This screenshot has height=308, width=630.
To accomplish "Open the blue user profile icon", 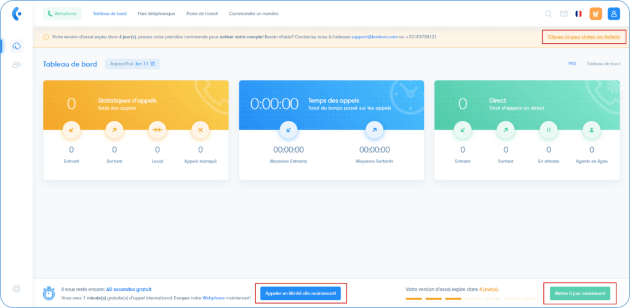I will pos(613,14).
